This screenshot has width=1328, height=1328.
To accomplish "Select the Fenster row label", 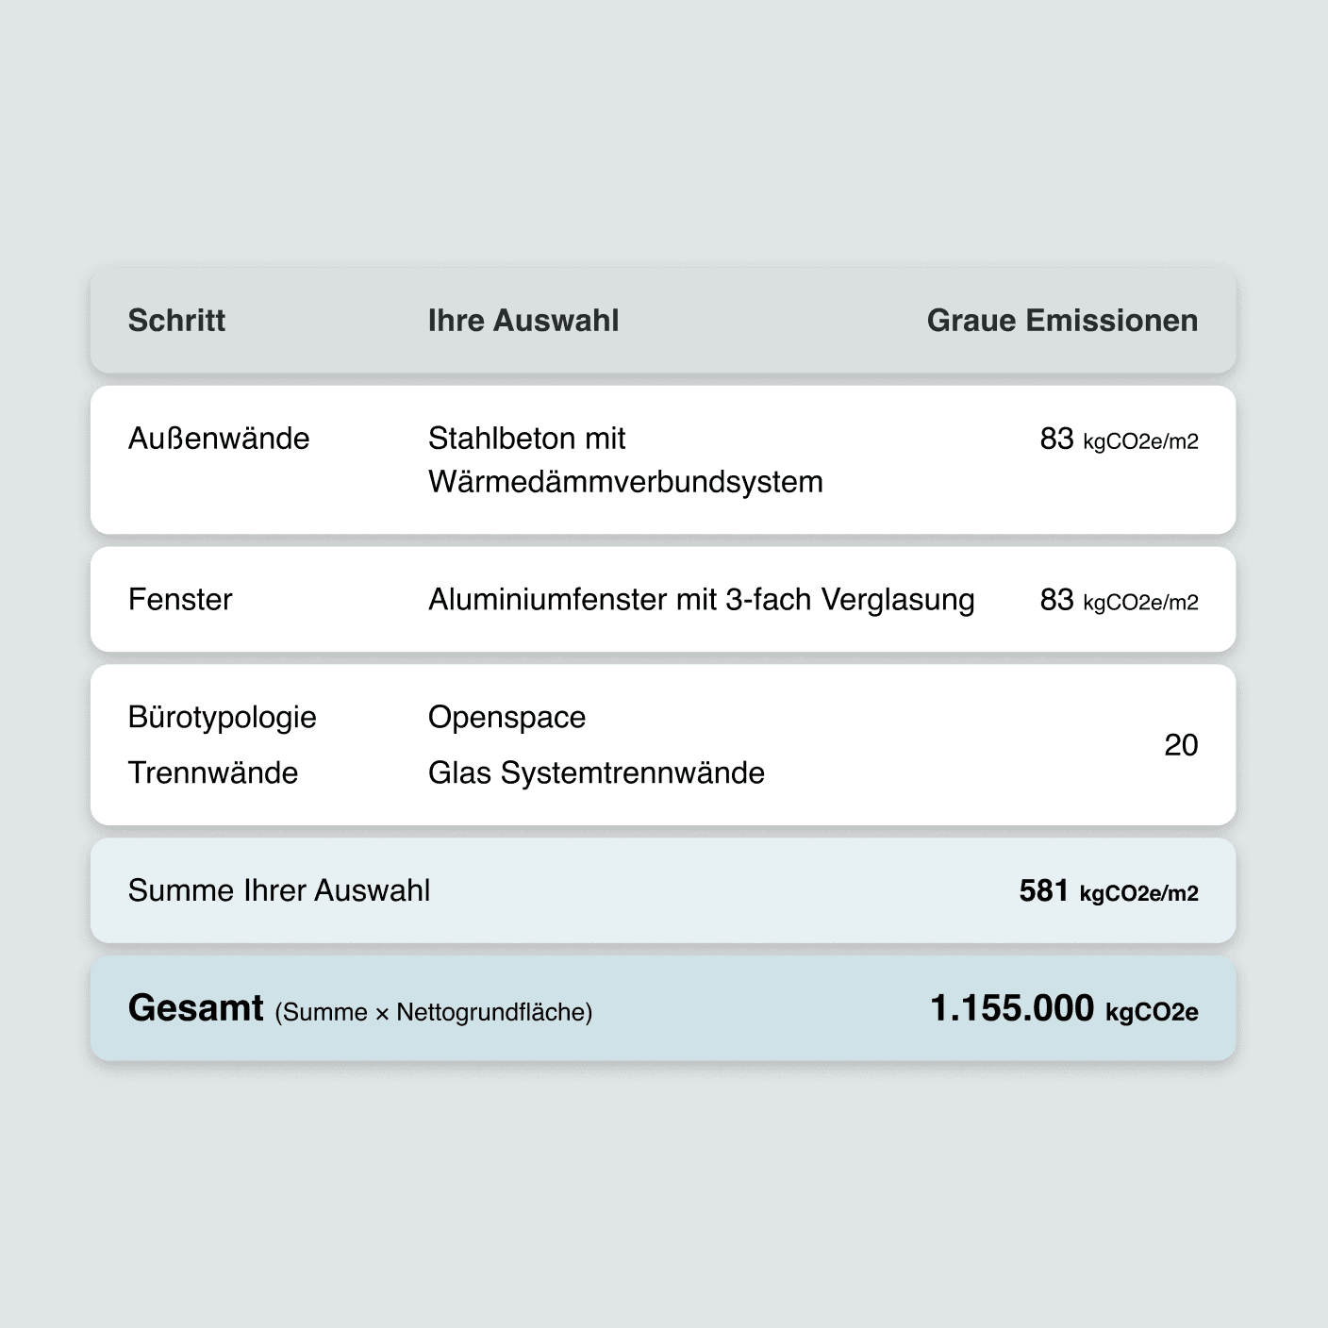I will (x=180, y=600).
